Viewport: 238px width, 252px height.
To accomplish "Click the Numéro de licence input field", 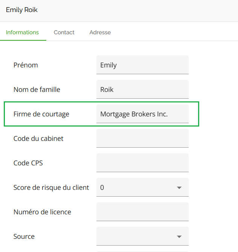I will [x=142, y=212].
